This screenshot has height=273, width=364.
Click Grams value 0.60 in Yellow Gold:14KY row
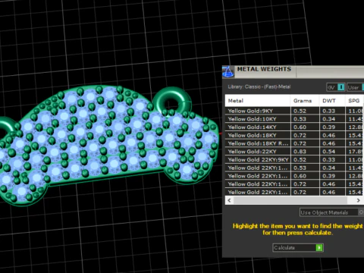(300, 127)
